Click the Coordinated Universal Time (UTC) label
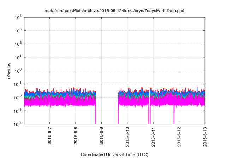This screenshot has width=226, height=158. coord(114,154)
